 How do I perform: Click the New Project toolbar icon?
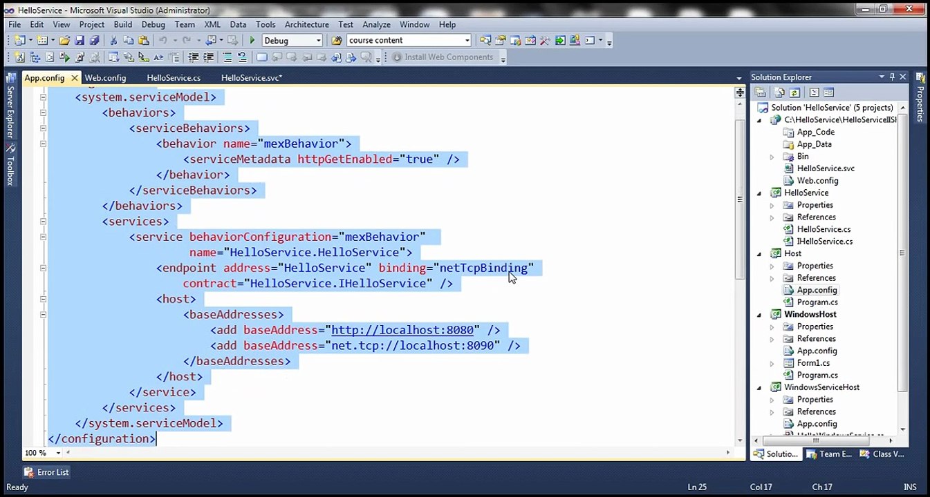19,41
